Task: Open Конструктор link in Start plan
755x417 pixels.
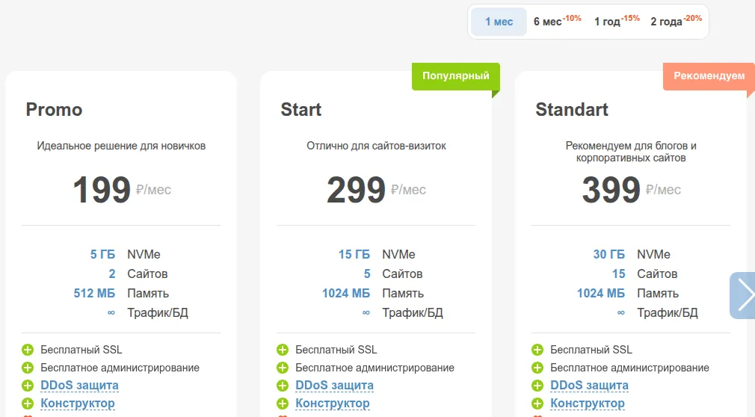Action: tap(332, 403)
